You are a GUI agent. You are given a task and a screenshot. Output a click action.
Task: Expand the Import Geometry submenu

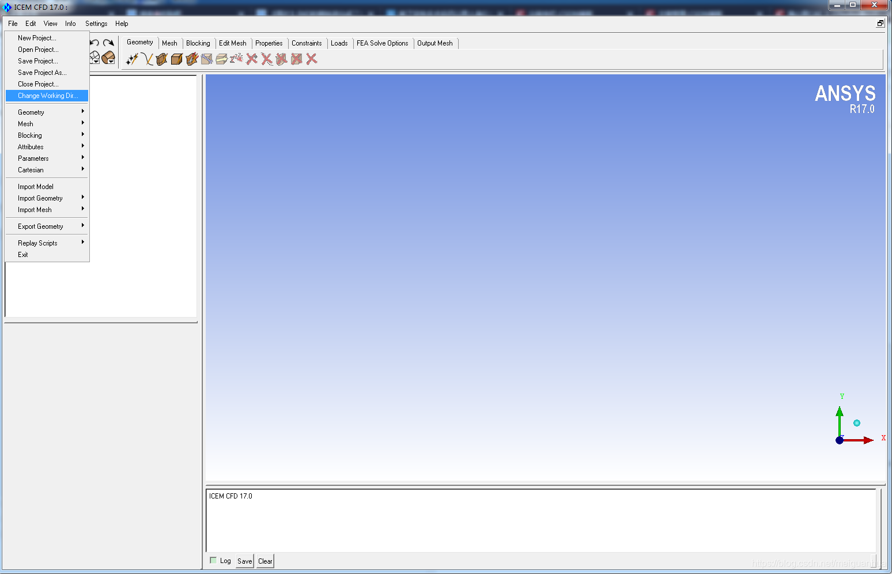47,198
